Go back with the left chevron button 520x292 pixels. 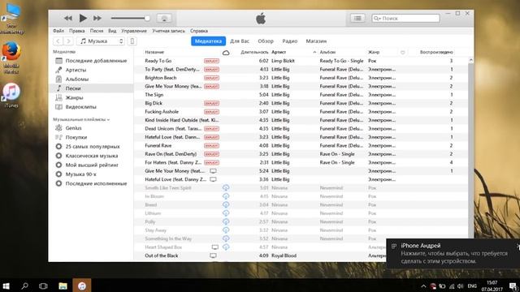[58, 41]
